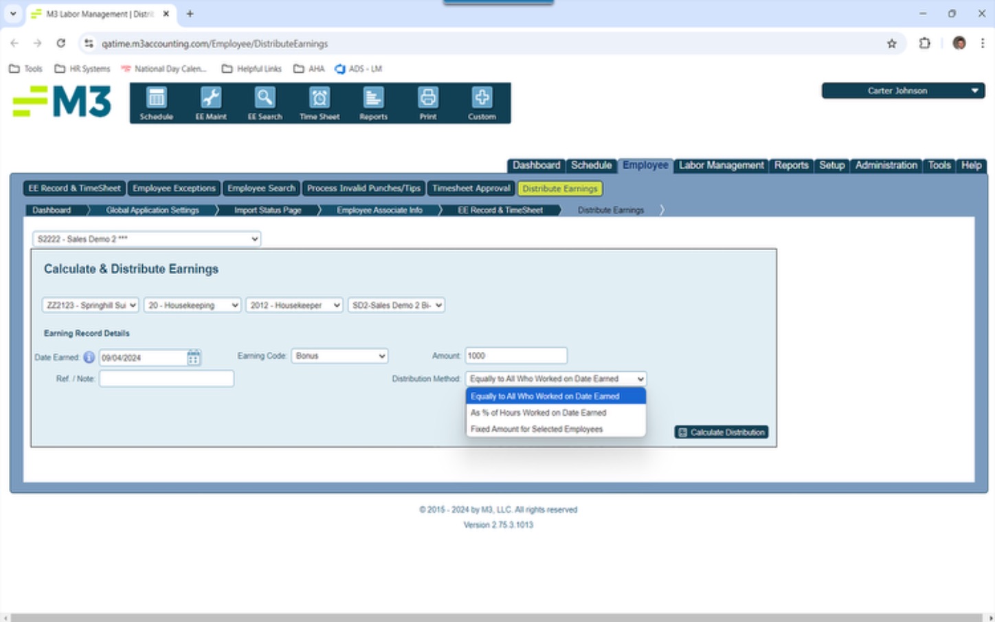Expand the SD2-Sales Demo 2 Bi- dropdown

pyautogui.click(x=396, y=305)
